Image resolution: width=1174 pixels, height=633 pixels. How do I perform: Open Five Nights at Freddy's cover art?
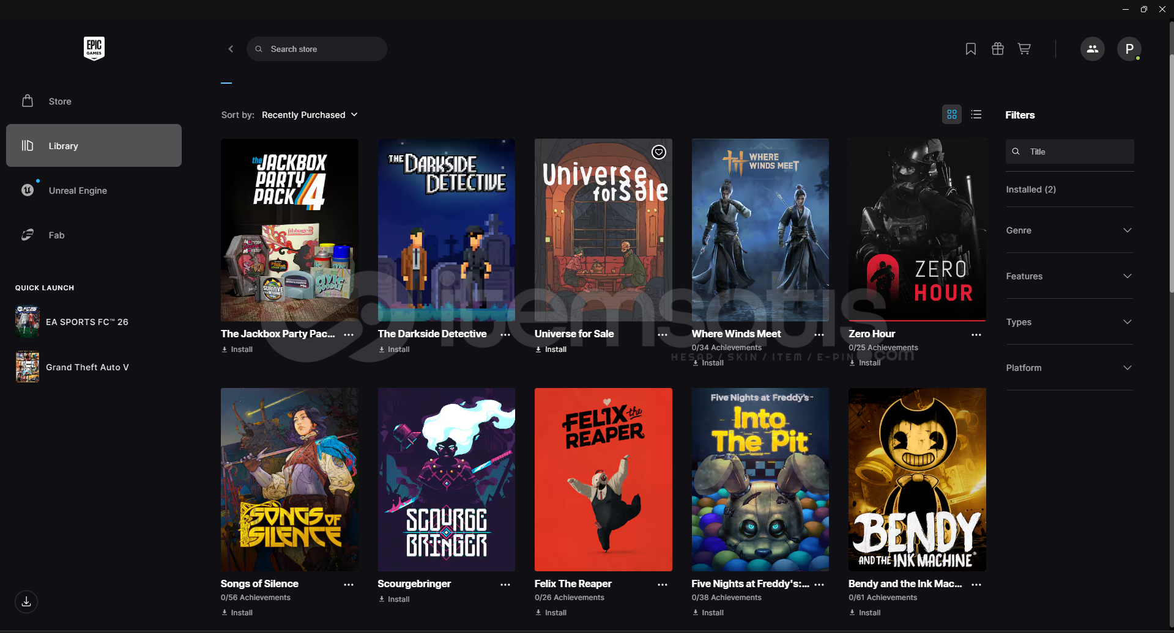(x=760, y=480)
